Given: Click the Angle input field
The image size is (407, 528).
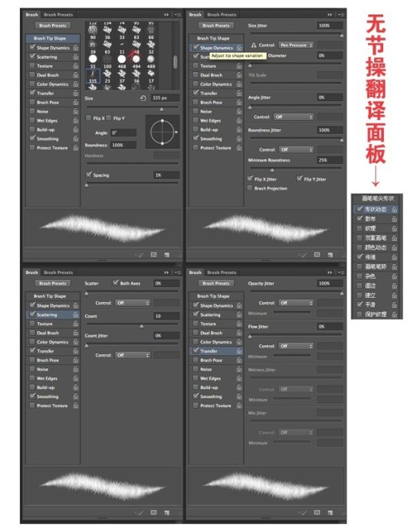Looking at the screenshot, I should click(123, 132).
